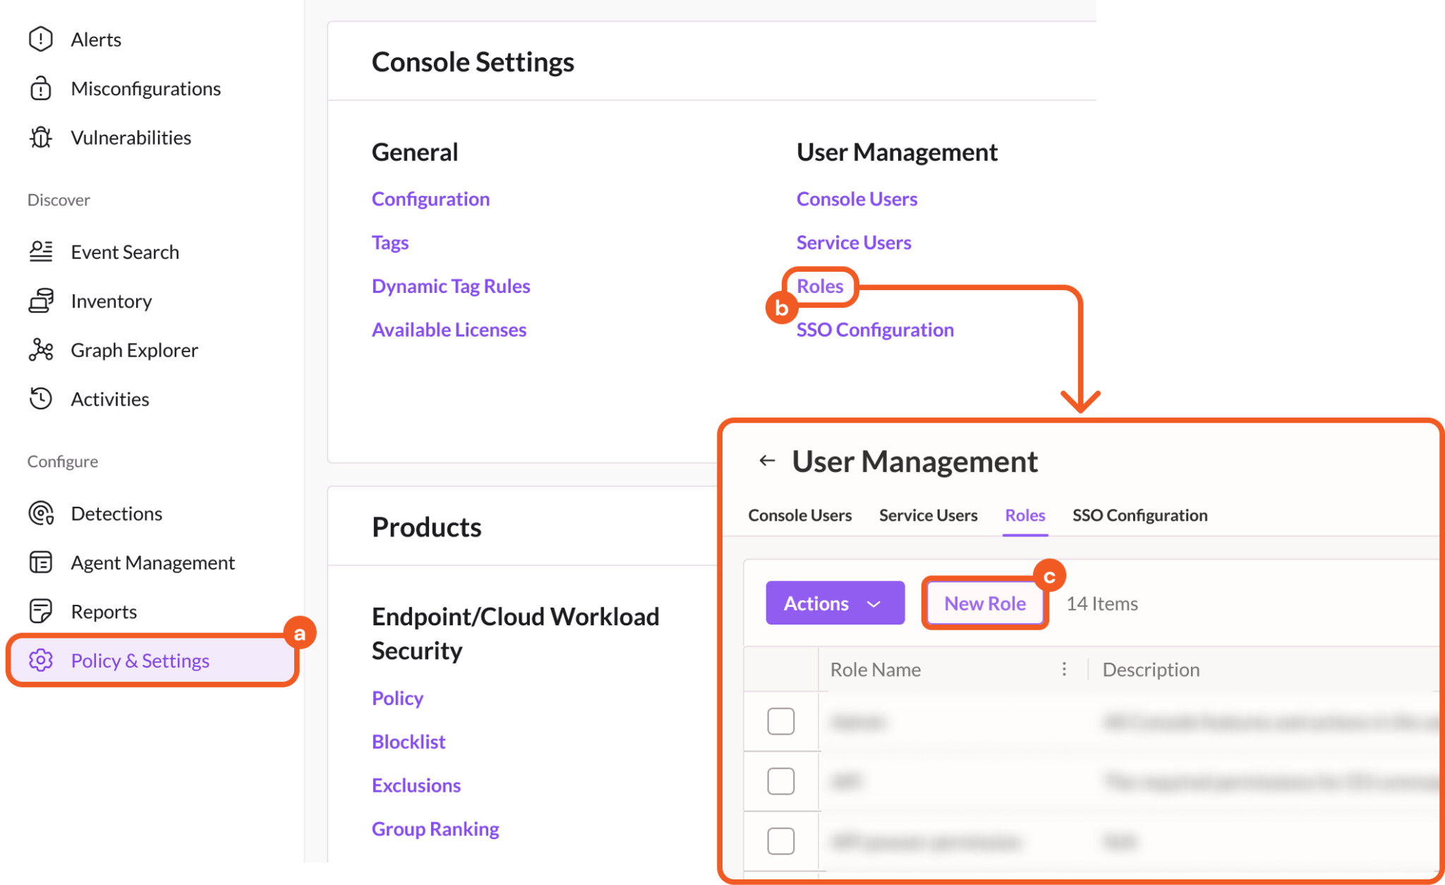Open the Dynamic Tag Rules link
Screen dimensions: 1445x885
pyautogui.click(x=451, y=286)
